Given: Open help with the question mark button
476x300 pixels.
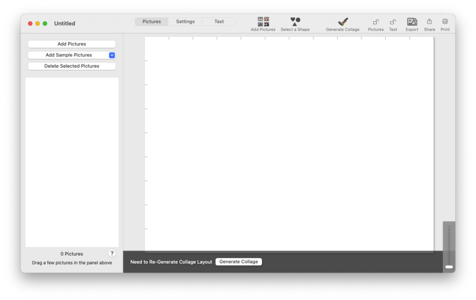Looking at the screenshot, I should click(x=112, y=253).
